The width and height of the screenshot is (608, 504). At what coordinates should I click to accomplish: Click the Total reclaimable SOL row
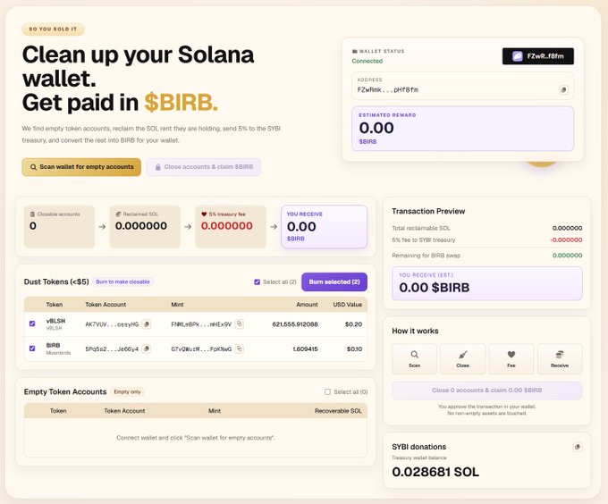(487, 228)
